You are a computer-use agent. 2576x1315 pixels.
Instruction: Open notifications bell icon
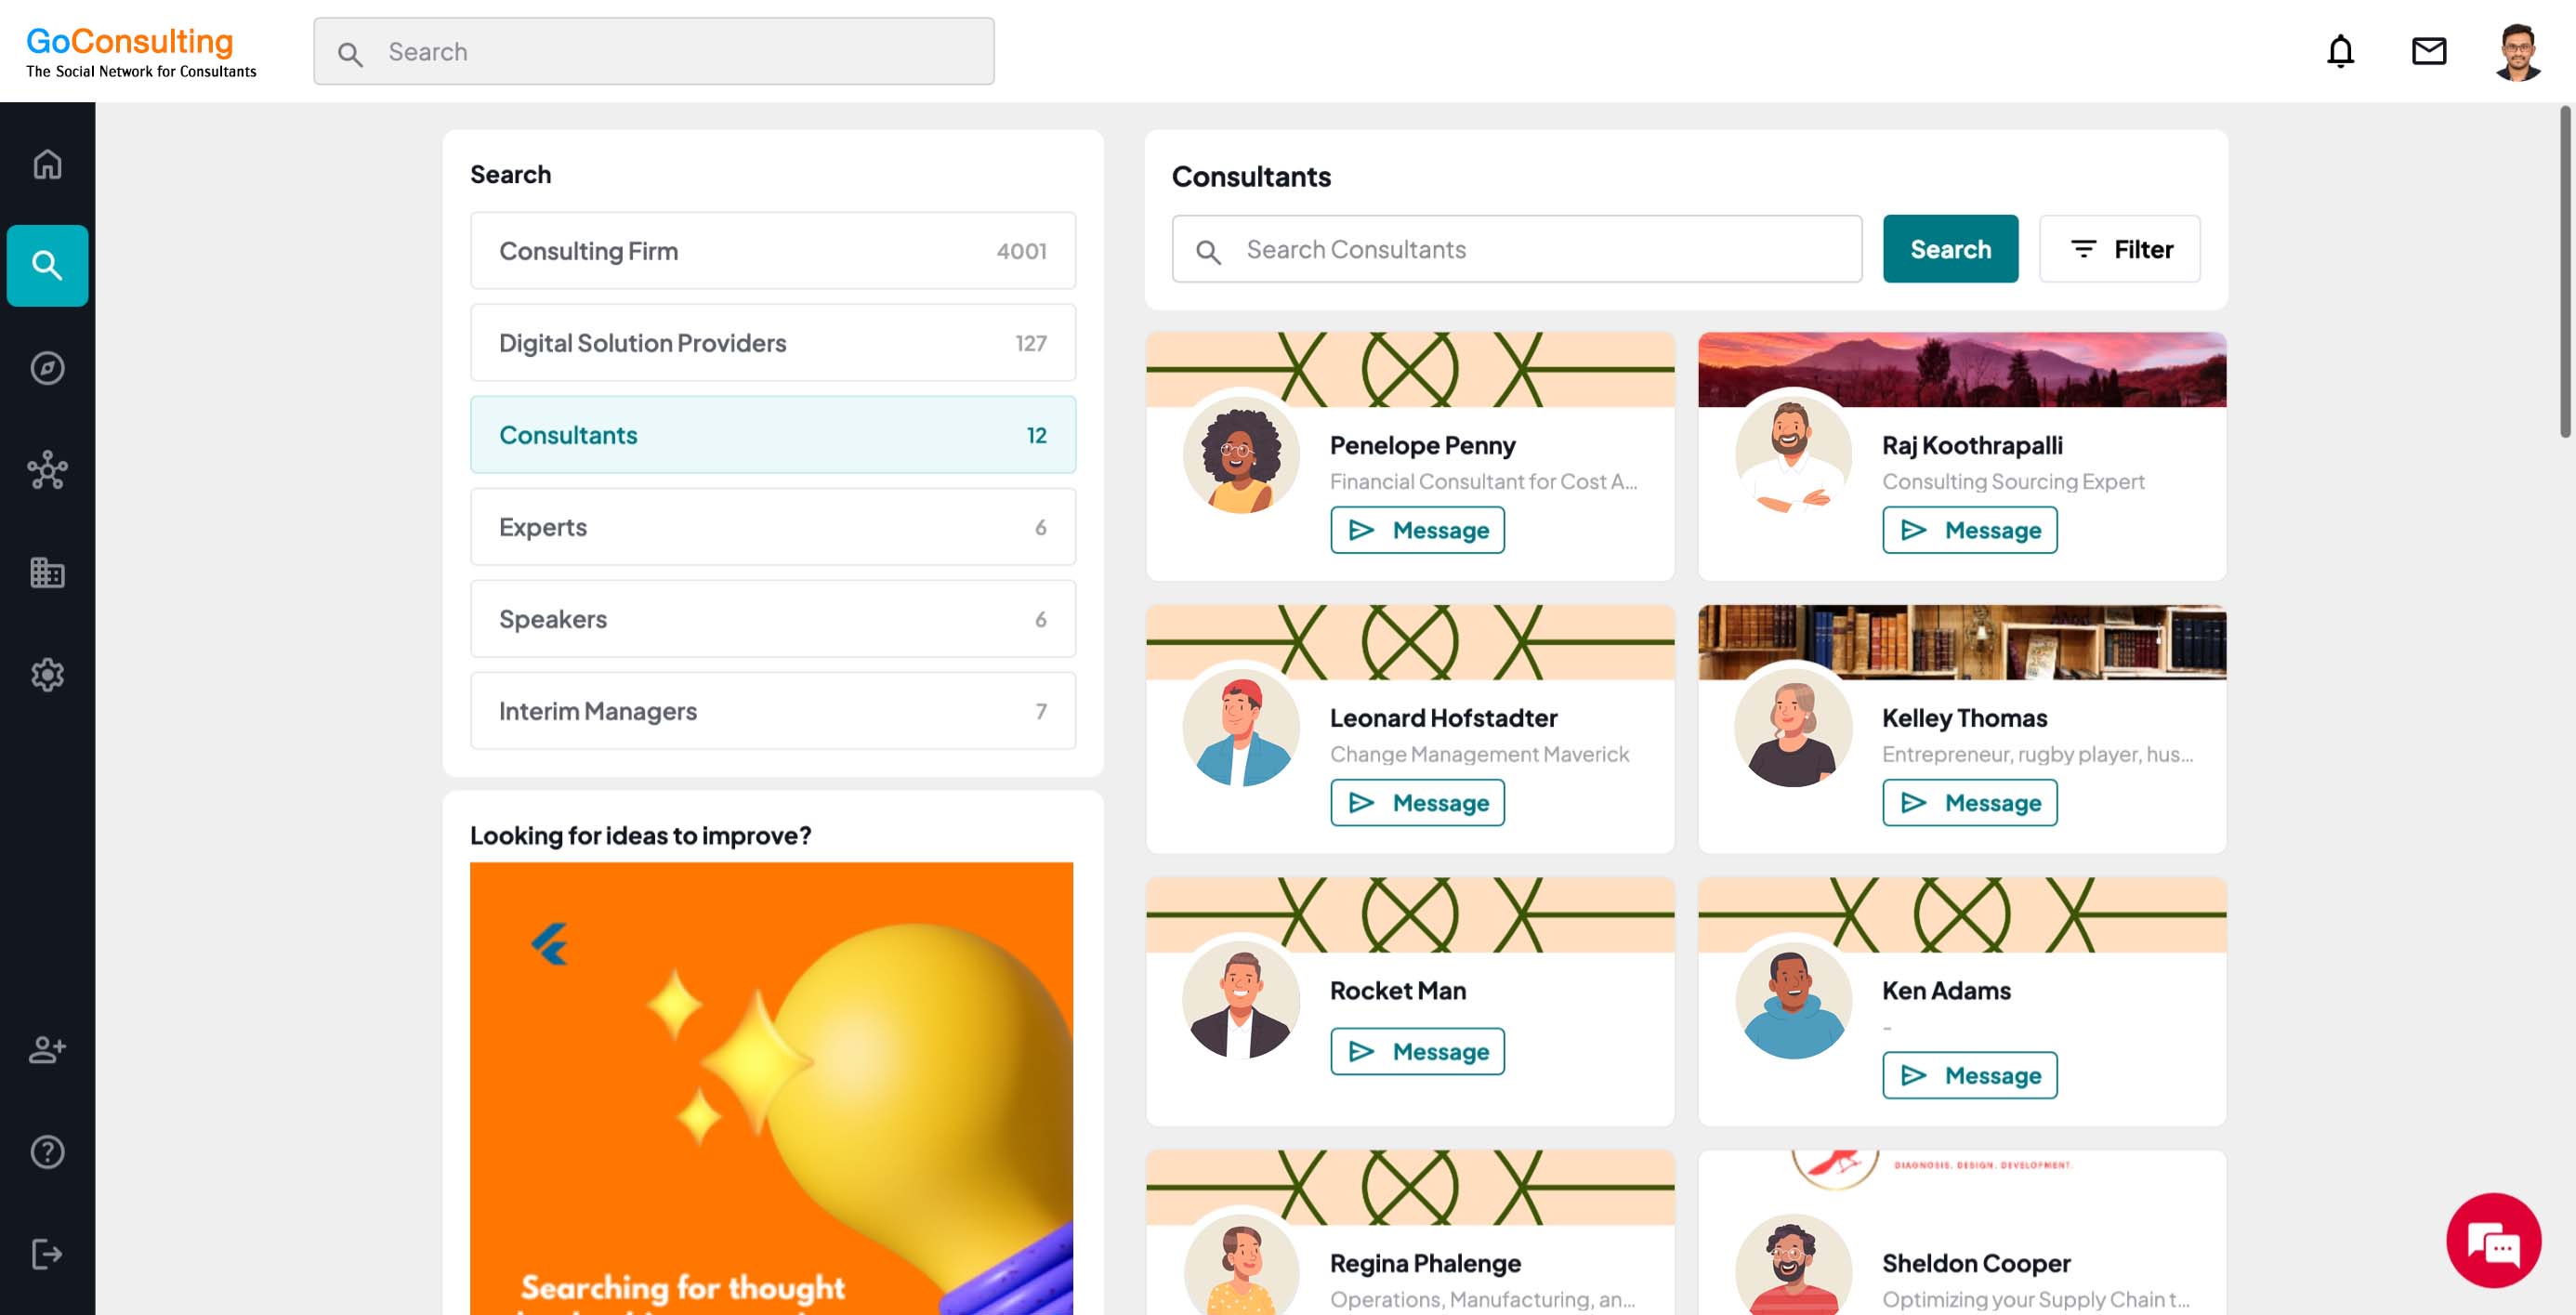point(2340,51)
